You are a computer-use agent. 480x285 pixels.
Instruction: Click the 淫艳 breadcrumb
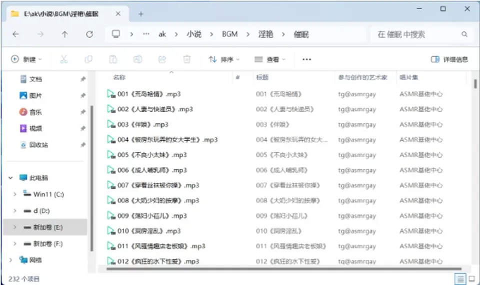[265, 35]
